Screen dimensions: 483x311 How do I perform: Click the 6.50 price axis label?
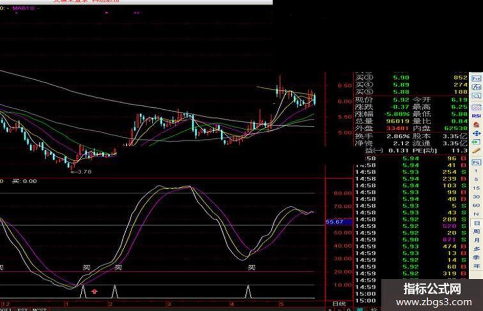(344, 85)
